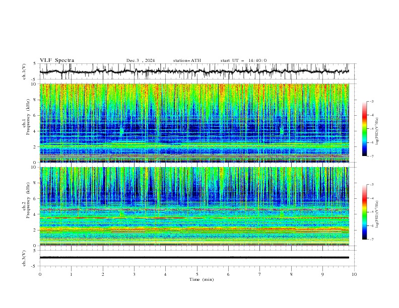Click the "ch.3(V)" waveform axis label
Screen dimensions: 399x308
click(24, 258)
